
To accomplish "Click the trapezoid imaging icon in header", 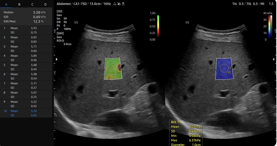I will pos(123,4).
